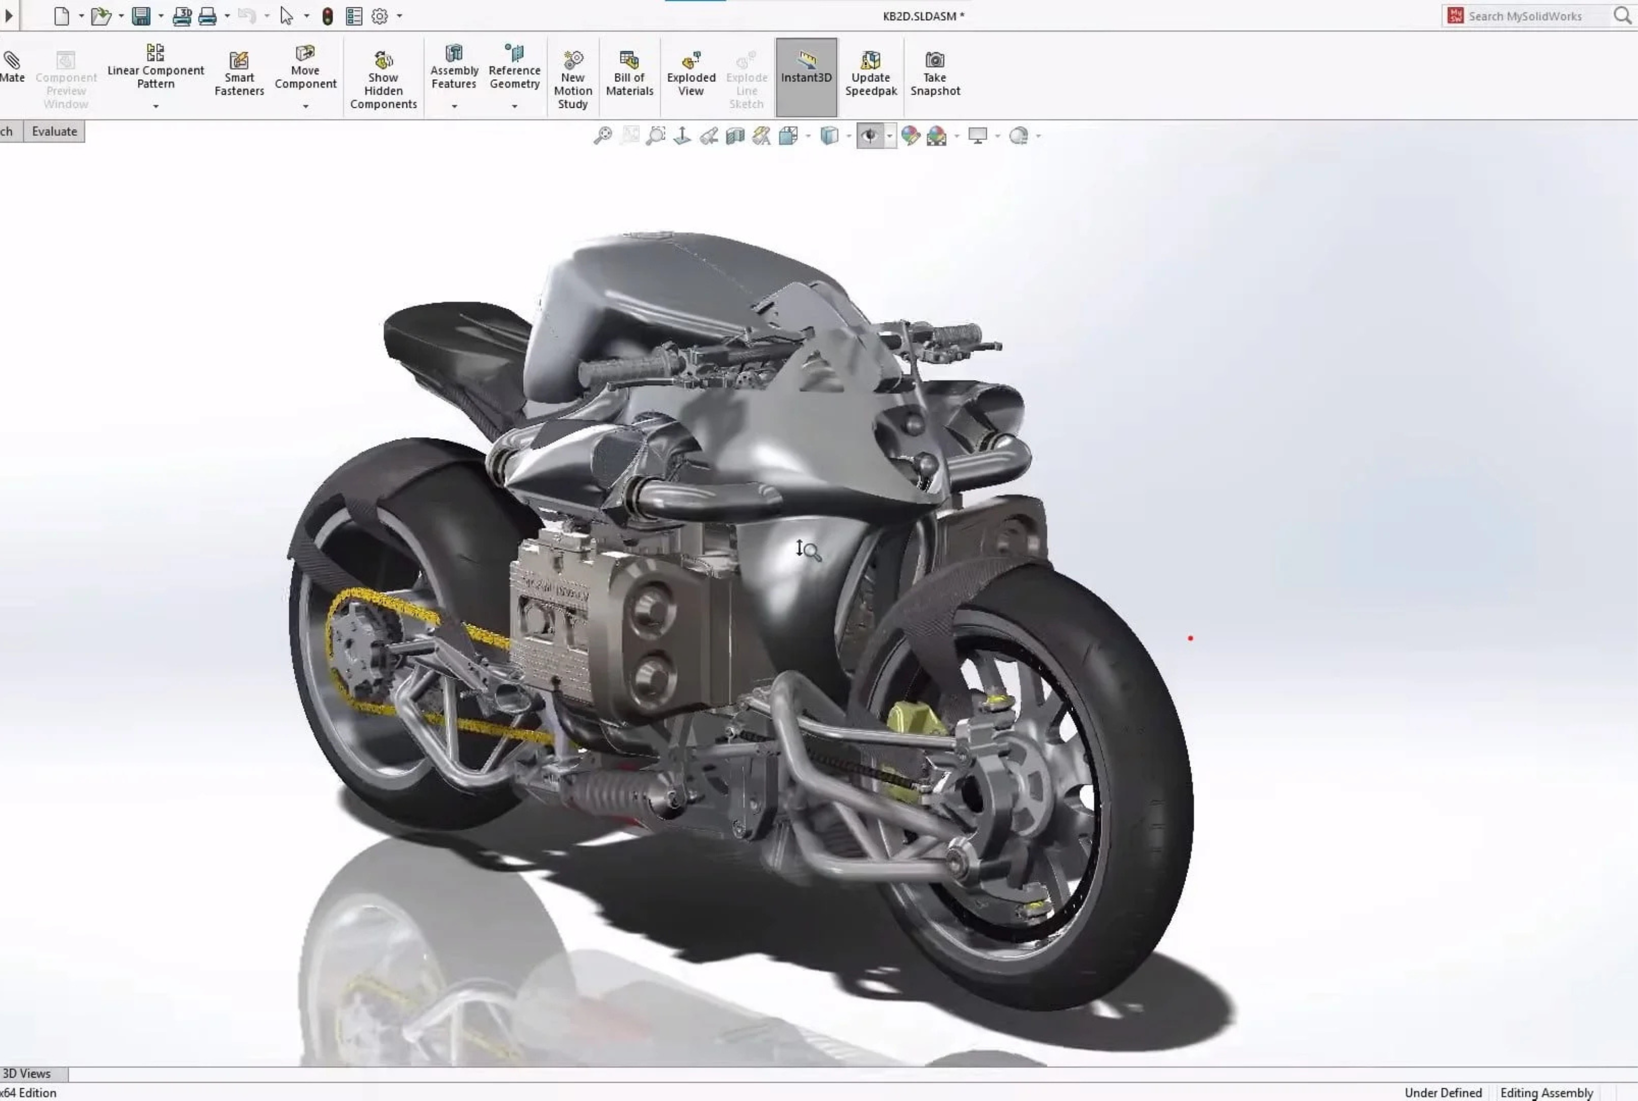Switch to the Evaluate tab
Screen dimensions: 1638x1101
54,131
